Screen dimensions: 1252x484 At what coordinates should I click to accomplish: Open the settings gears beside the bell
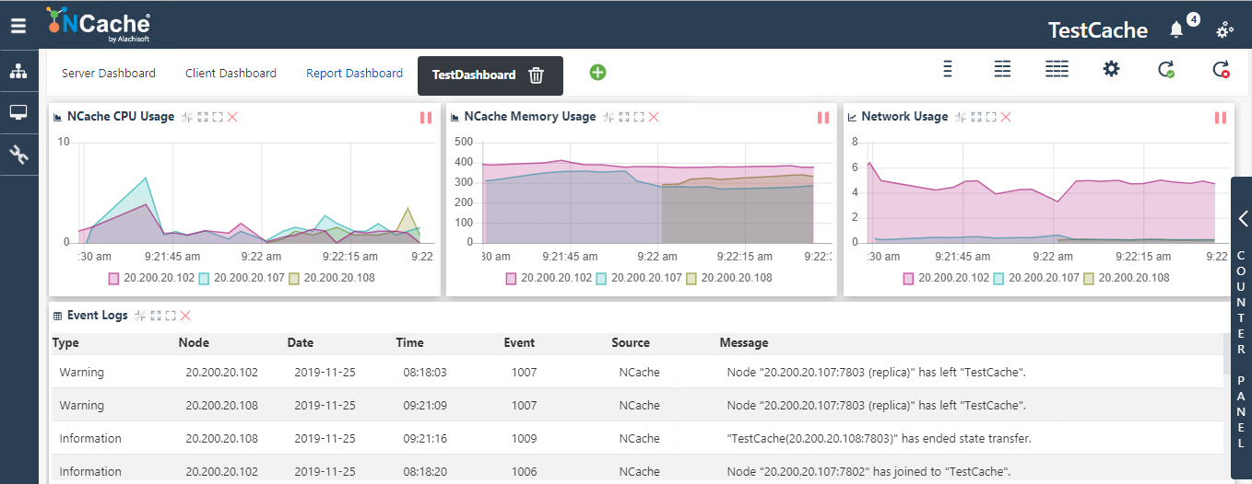click(x=1224, y=30)
